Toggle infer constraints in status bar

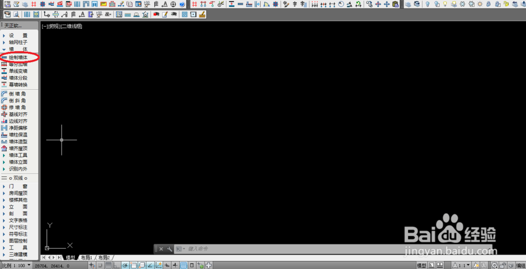(x=92, y=265)
